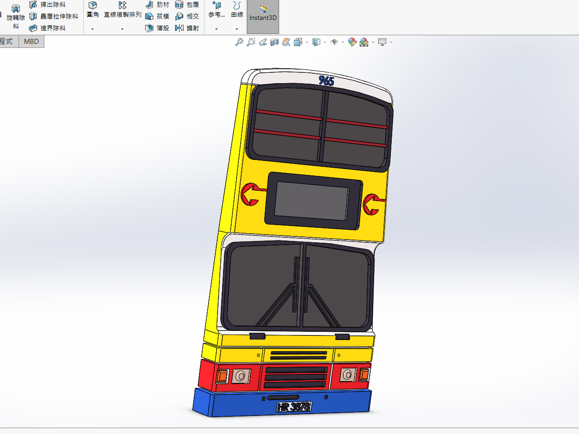Open the Hide/Show Items eye dropdown
The width and height of the screenshot is (579, 434).
(343, 42)
